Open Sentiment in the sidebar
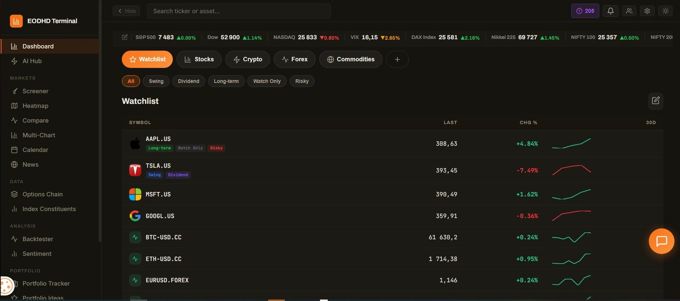Screen dimensions: 680x301 click(x=50, y=253)
